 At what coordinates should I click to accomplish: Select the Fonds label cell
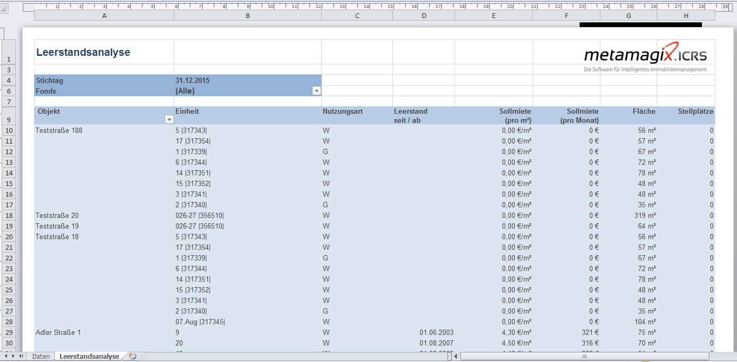pyautogui.click(x=104, y=91)
